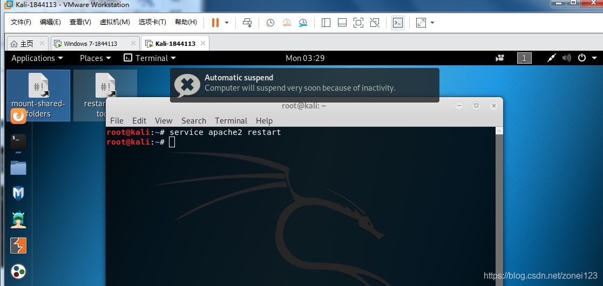The image size is (603, 286).
Task: Close the 主页 tab
Action: point(42,43)
